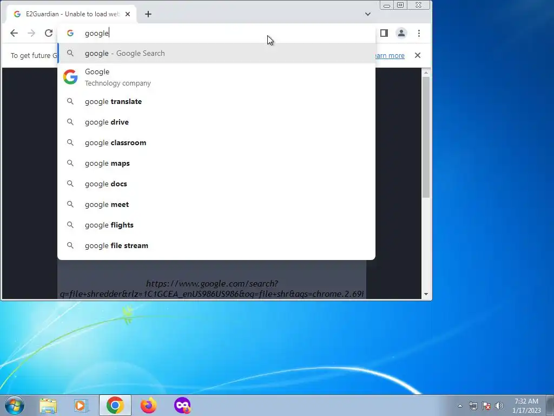
Task: Pick the 'google docs' suggestion
Action: 216,184
